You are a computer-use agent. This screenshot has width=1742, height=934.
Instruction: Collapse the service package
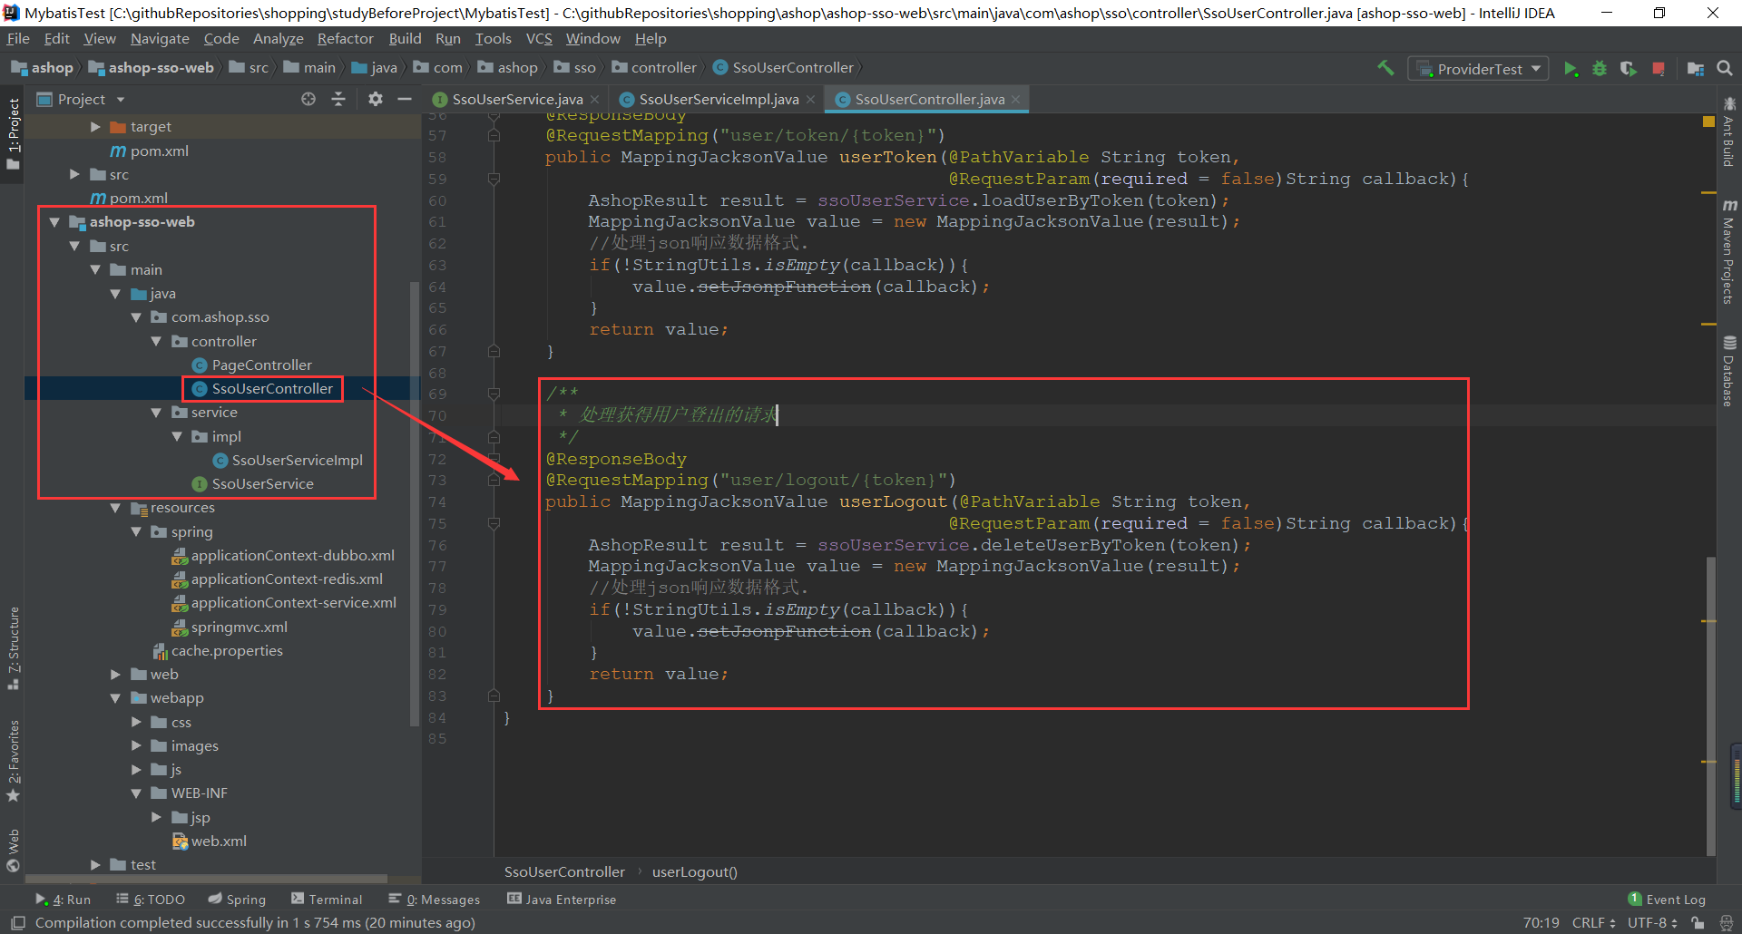tap(156, 413)
